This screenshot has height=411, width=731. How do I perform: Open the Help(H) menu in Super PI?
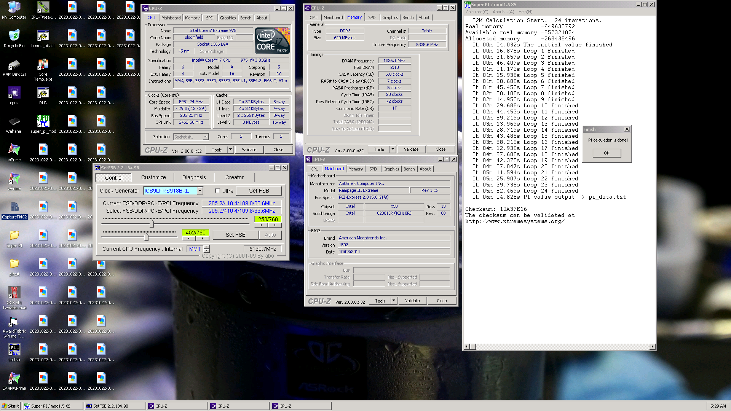point(525,12)
